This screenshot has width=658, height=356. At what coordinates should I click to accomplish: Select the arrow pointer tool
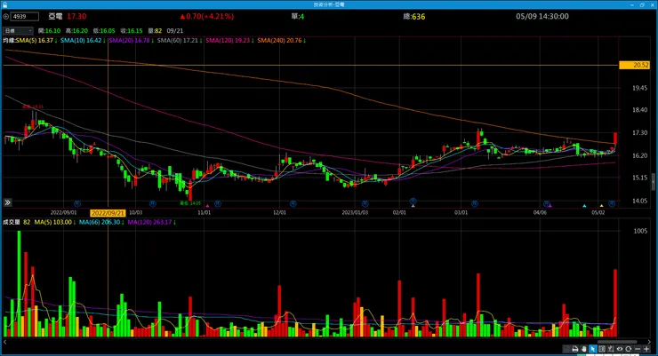click(x=593, y=349)
